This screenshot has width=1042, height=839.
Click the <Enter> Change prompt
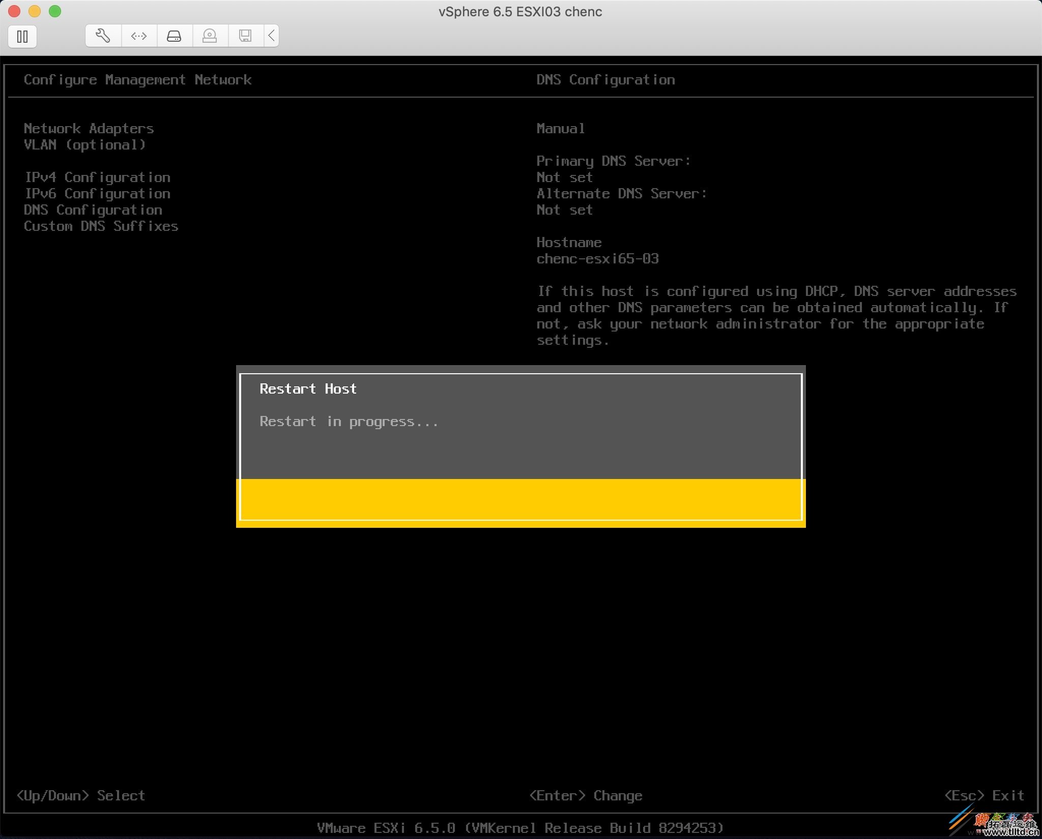(586, 795)
